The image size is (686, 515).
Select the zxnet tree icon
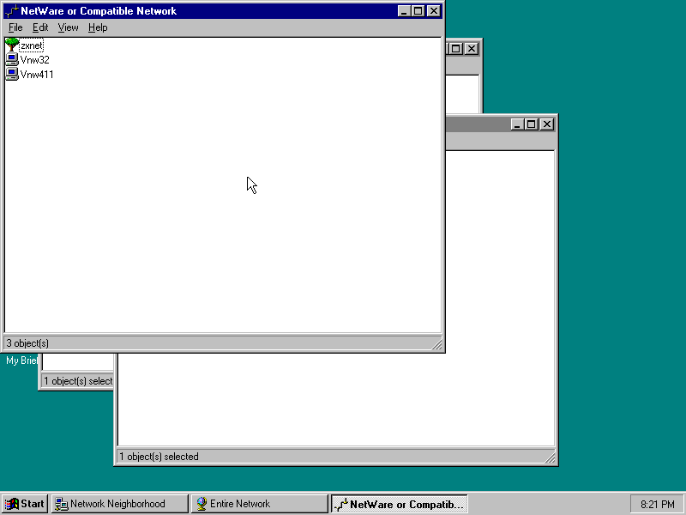(x=12, y=45)
